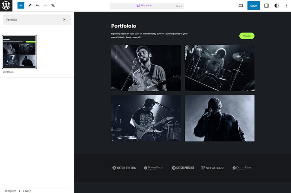Select Template in the bottom breadcrumb
This screenshot has height=193, width=291.
pyautogui.click(x=10, y=191)
